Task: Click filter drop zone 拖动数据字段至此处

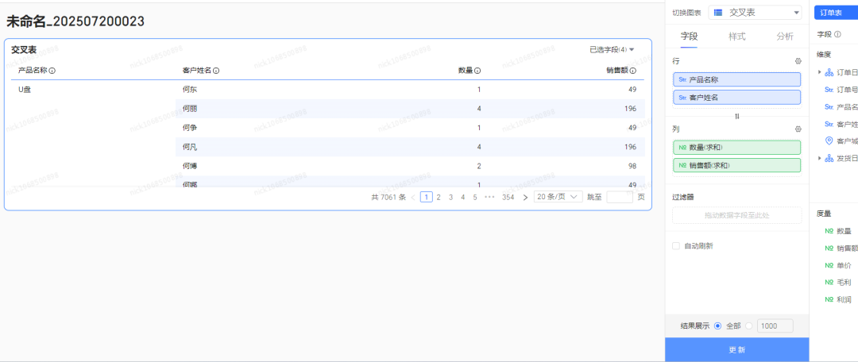Action: tap(737, 215)
